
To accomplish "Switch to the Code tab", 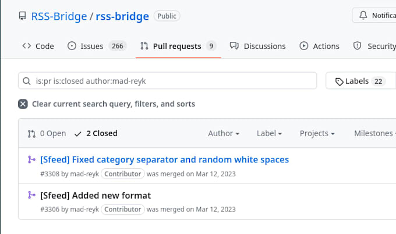I will [x=38, y=46].
